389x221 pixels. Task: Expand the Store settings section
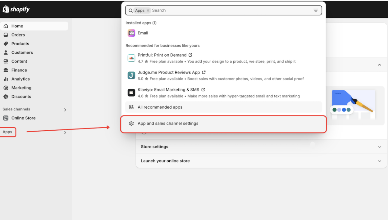pos(379,147)
